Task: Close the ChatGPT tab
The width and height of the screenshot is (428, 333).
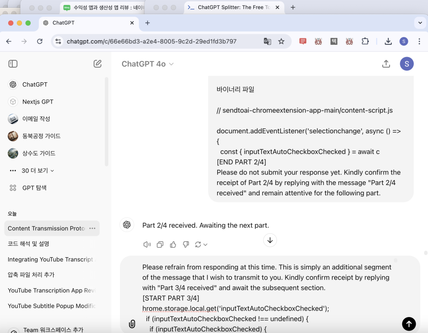Action: coord(132,23)
